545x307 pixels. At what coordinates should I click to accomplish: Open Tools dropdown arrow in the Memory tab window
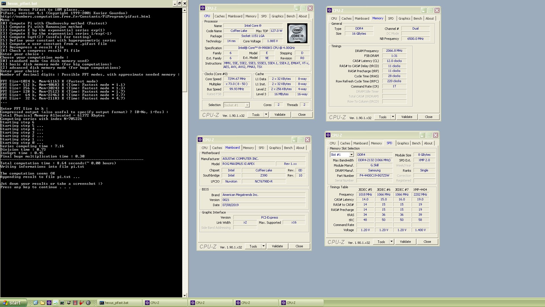[393, 117]
